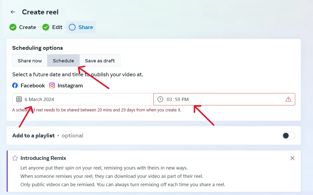
Task: Click the Instagram logo icon
Action: coord(52,86)
